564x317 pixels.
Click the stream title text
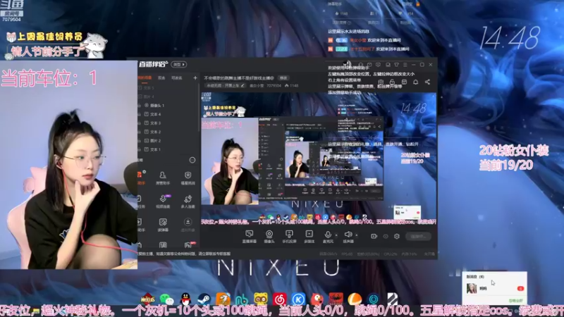pyautogui.click(x=239, y=77)
